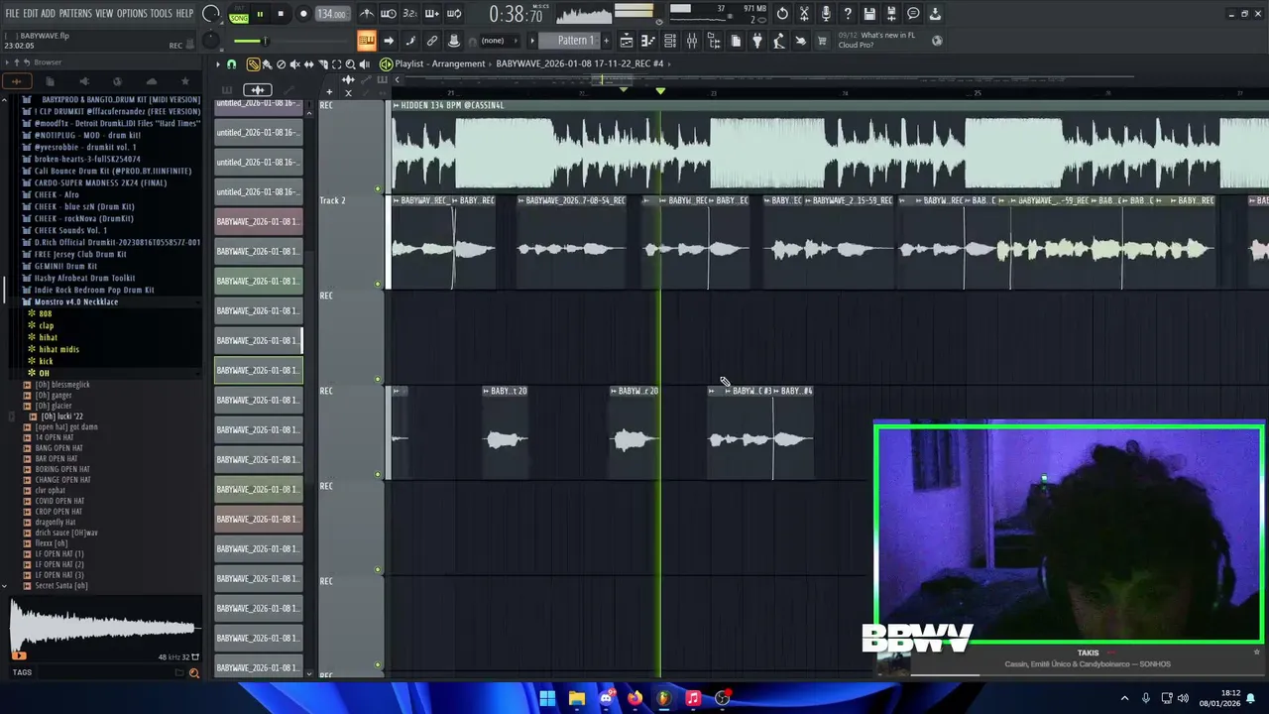Select the Zoom tool in Playlist

click(350, 64)
